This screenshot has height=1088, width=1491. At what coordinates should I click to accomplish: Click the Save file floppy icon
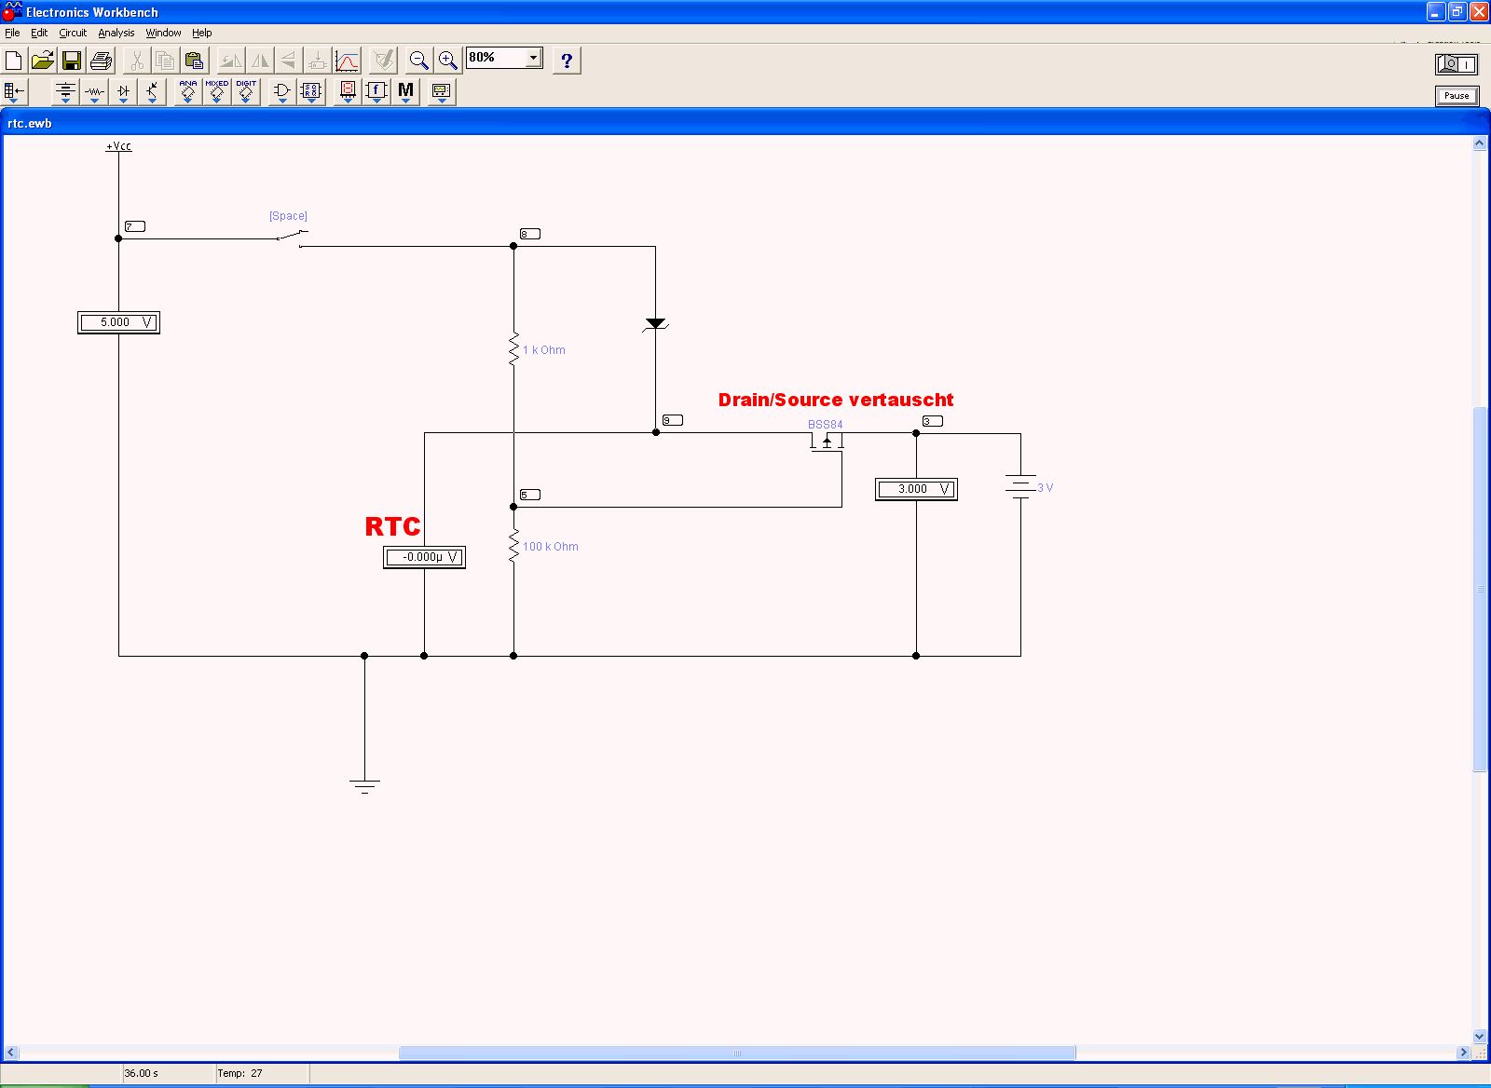click(x=72, y=61)
